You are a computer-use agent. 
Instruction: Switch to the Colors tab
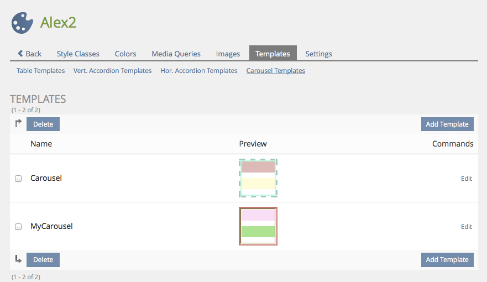coord(125,54)
